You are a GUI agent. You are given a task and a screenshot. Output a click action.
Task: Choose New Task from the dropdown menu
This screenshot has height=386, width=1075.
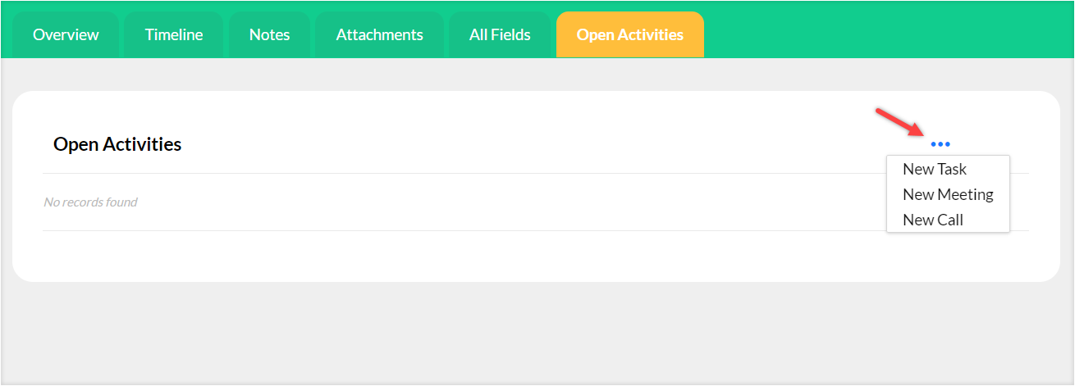coord(935,170)
